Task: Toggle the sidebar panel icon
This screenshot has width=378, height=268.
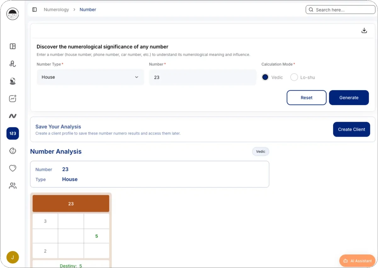Action: pos(35,10)
